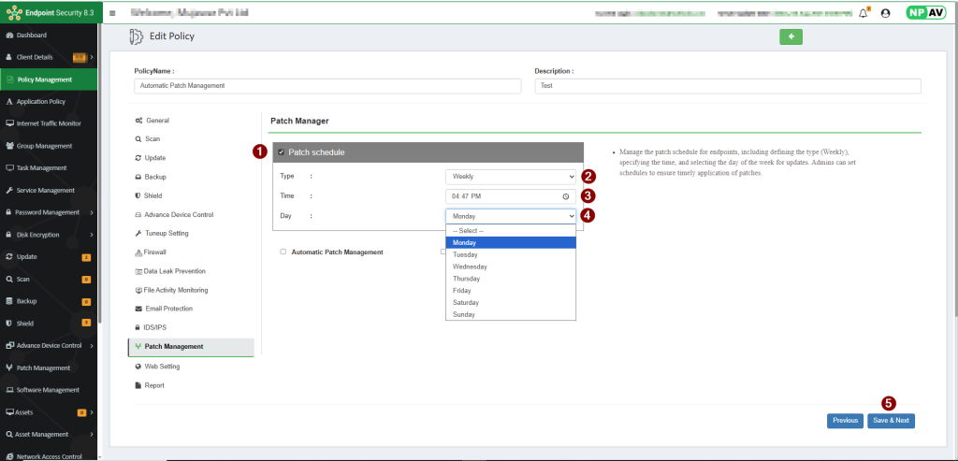Viewport: 958px width, 461px height.
Task: Click the notification bell icon
Action: pos(863,13)
